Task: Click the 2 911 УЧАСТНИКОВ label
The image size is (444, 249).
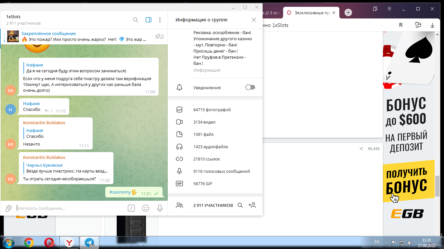Action: 213,205
